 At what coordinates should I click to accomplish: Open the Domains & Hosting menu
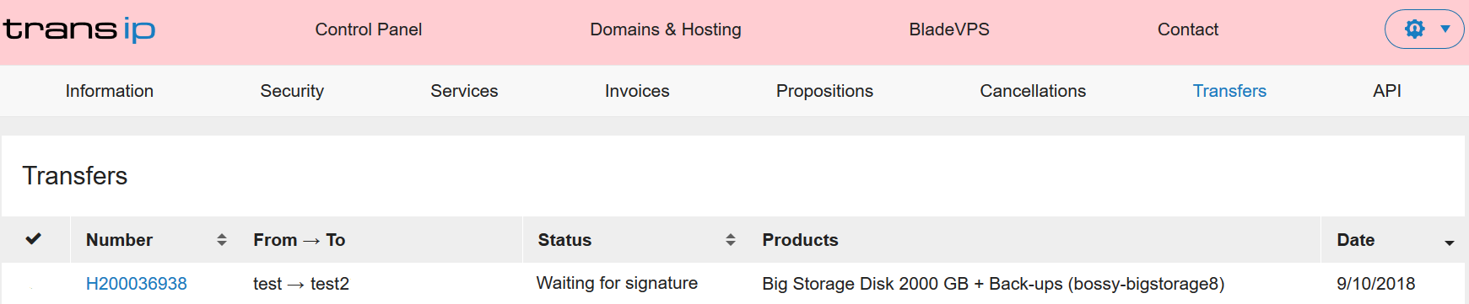point(666,29)
